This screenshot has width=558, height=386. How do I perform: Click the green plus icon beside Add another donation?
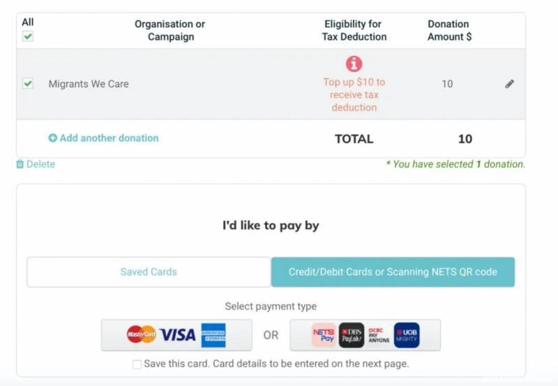click(52, 138)
